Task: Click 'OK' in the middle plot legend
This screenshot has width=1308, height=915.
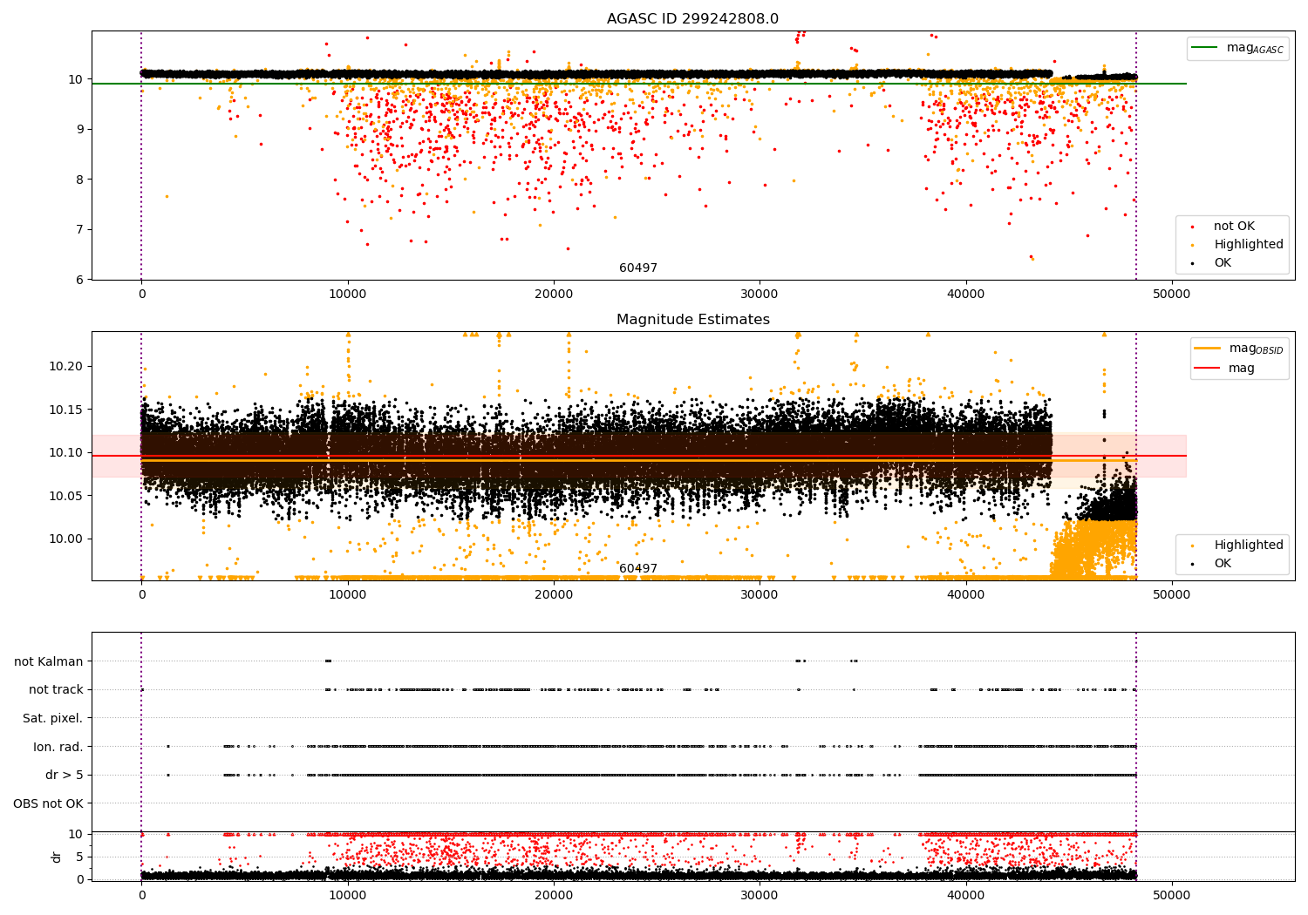Action: [1223, 563]
